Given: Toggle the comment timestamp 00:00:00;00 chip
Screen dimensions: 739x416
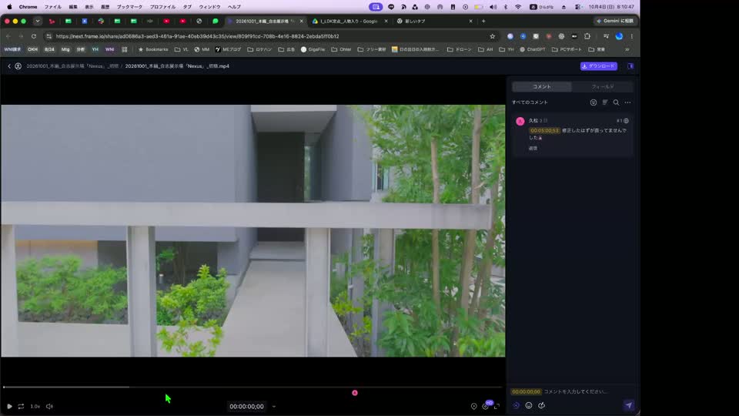Looking at the screenshot, I should [x=526, y=391].
